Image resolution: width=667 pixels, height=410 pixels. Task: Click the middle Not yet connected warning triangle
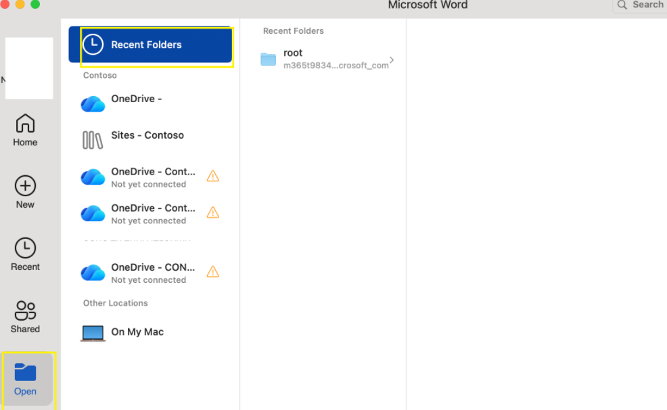click(213, 212)
